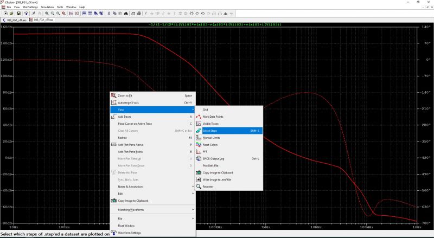Screen dimensions: 434x238
Task: Toggle Mark Data Points on the plot
Action: pos(213,117)
